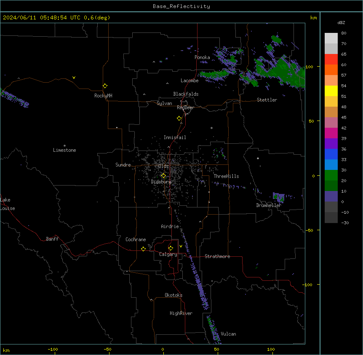The image size is (363, 355).
Task: Click the Calgary city label
Action: tap(168, 254)
